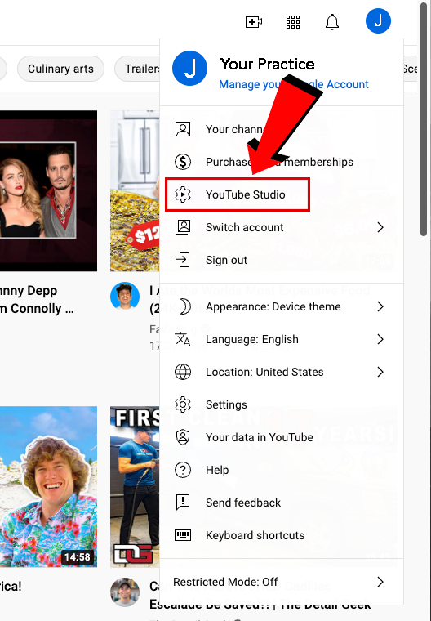Click the Create video camera icon
This screenshot has width=431, height=621.
[254, 21]
